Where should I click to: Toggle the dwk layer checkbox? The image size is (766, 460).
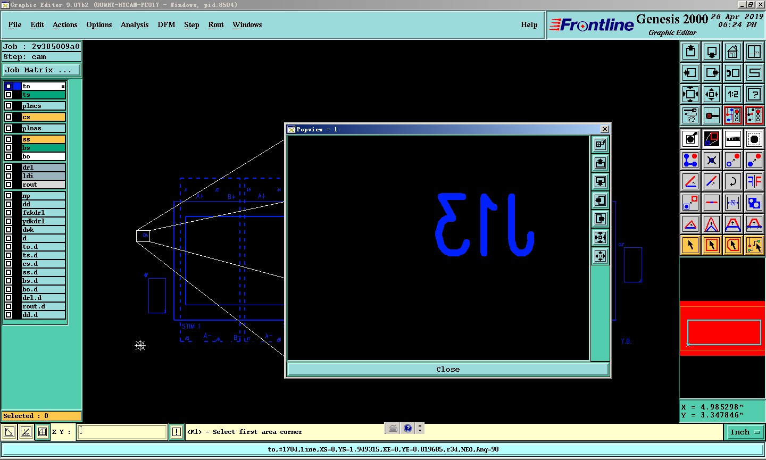[x=9, y=230]
